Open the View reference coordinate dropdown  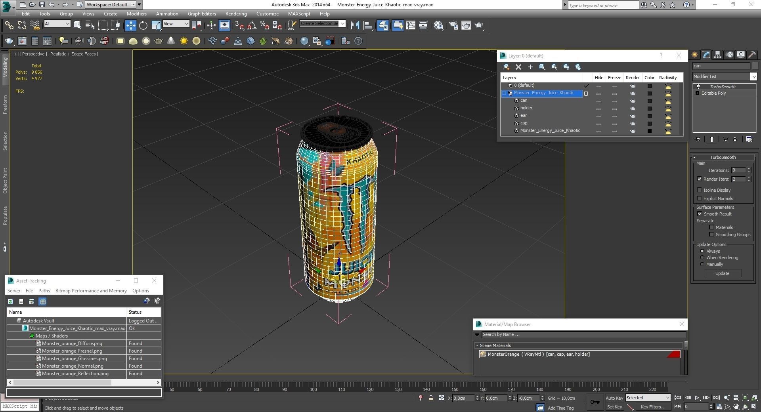pos(176,24)
